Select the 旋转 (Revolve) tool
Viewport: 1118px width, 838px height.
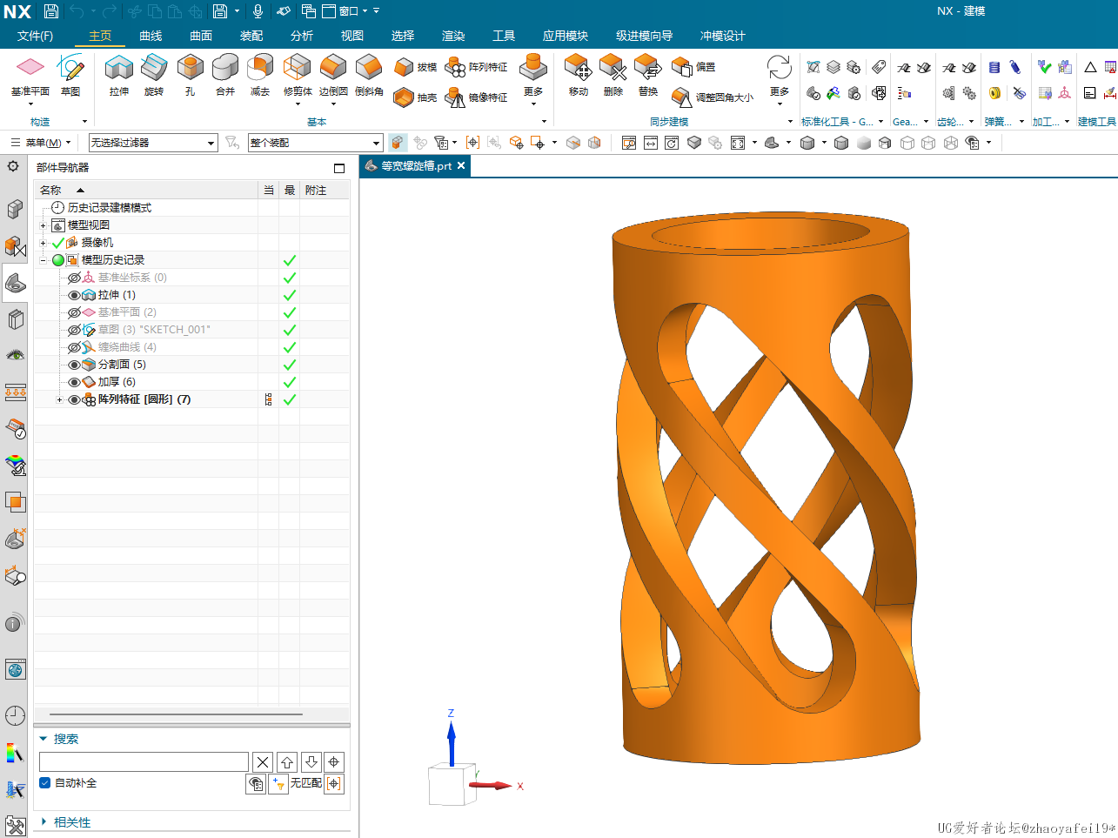pyautogui.click(x=154, y=75)
